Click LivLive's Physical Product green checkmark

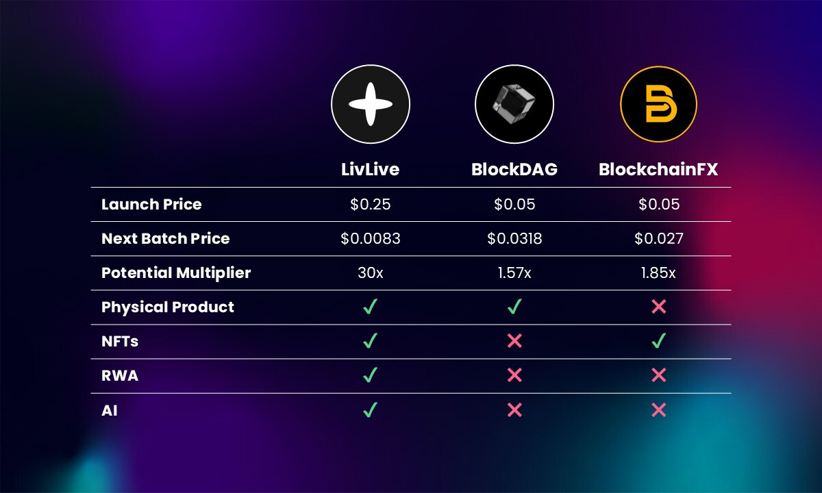pos(371,307)
